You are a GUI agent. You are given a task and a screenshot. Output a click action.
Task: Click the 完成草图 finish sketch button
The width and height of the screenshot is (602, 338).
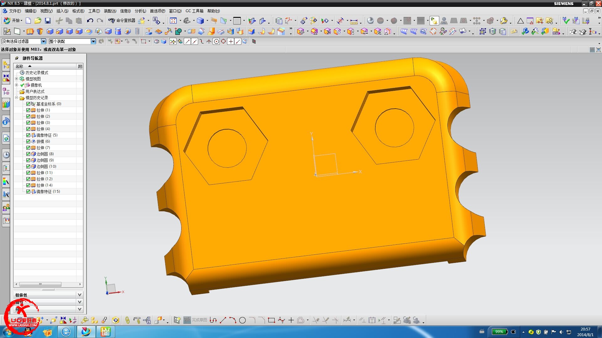click(x=195, y=320)
